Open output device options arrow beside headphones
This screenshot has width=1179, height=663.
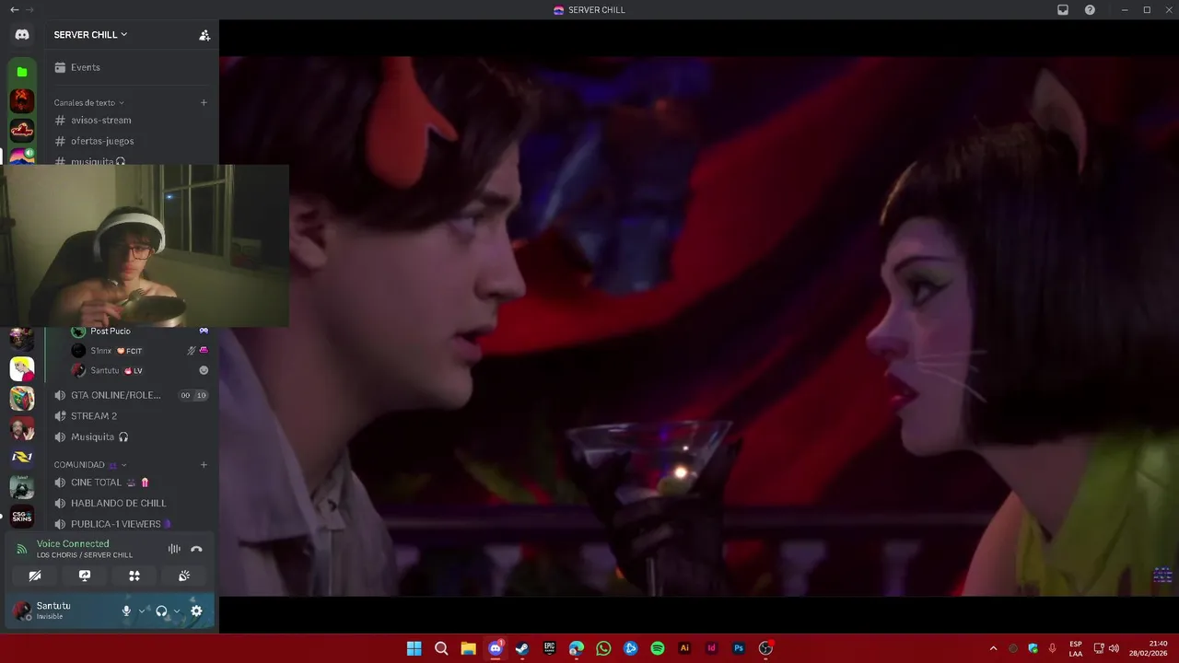(x=177, y=611)
